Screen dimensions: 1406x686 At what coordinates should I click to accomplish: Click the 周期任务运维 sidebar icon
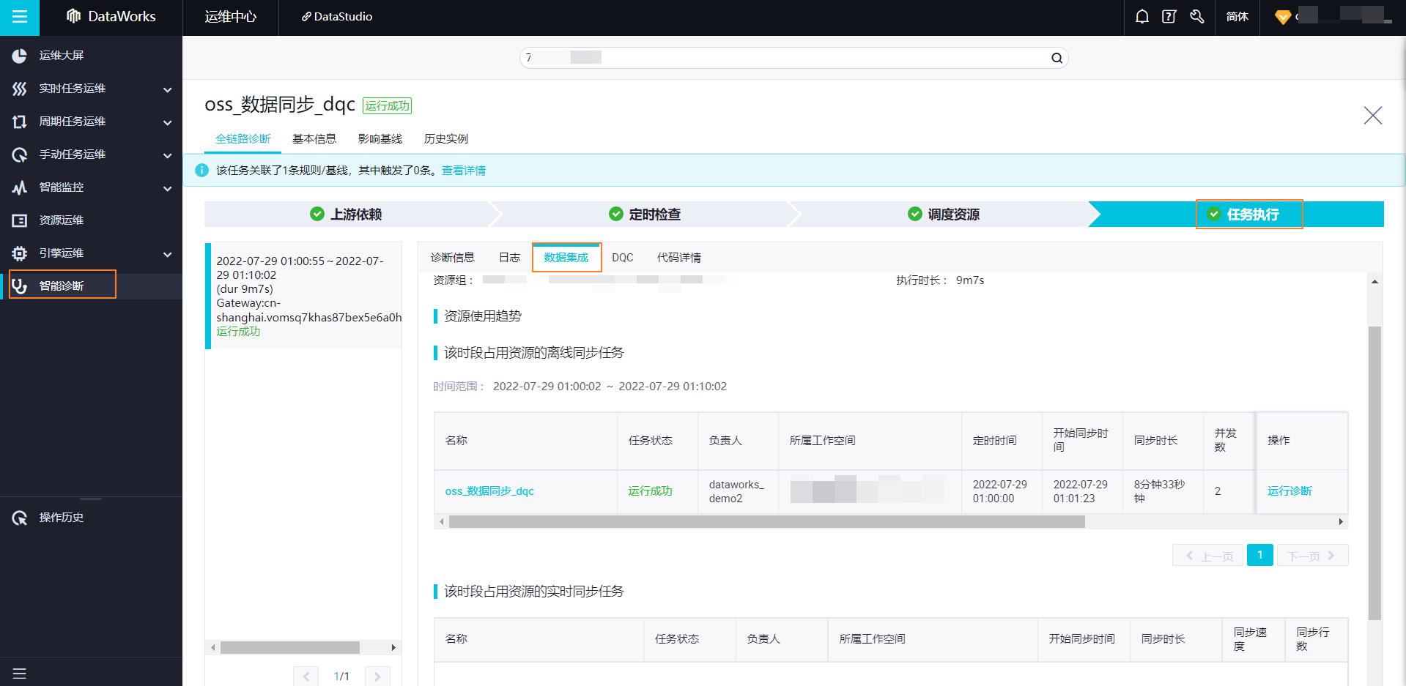[x=20, y=122]
